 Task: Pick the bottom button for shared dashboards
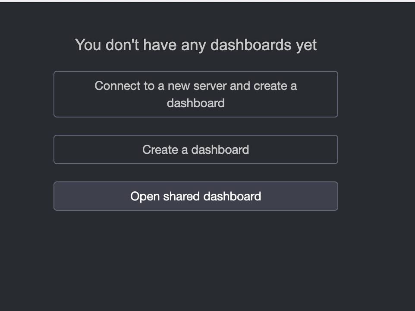click(195, 196)
